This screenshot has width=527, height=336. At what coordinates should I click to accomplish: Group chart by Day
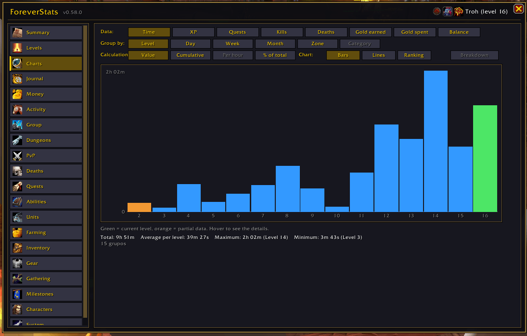(x=191, y=44)
